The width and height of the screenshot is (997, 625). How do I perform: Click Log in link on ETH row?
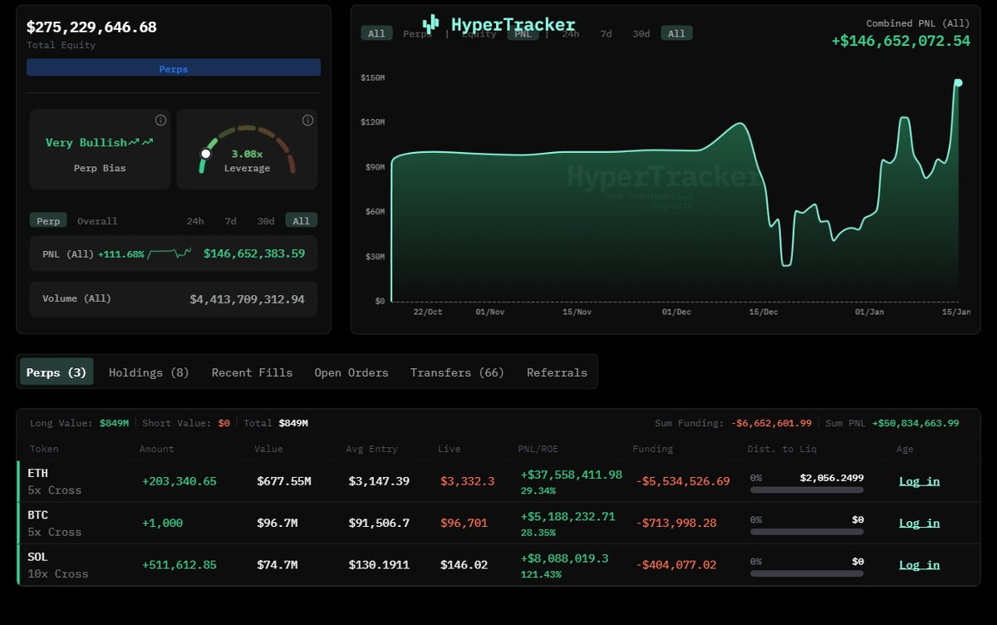pos(919,481)
